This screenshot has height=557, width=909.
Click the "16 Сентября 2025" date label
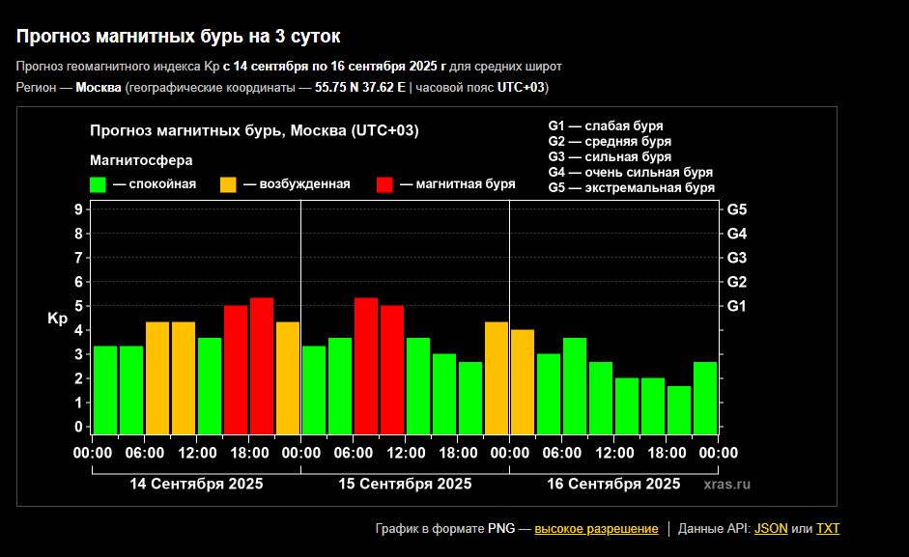point(613,484)
